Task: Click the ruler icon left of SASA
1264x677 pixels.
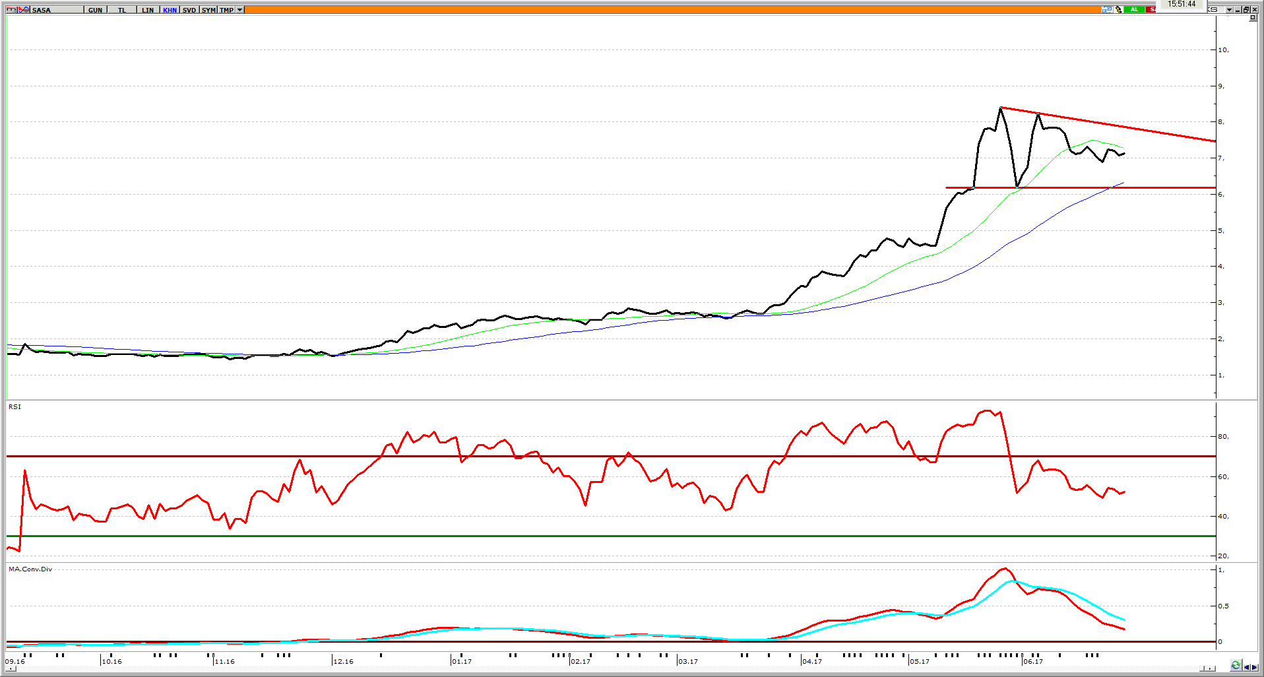Action: (11, 10)
